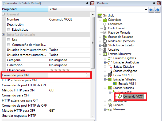Select the Comando VCQ1 tree item
Screen dimensions: 162x121
(133, 96)
